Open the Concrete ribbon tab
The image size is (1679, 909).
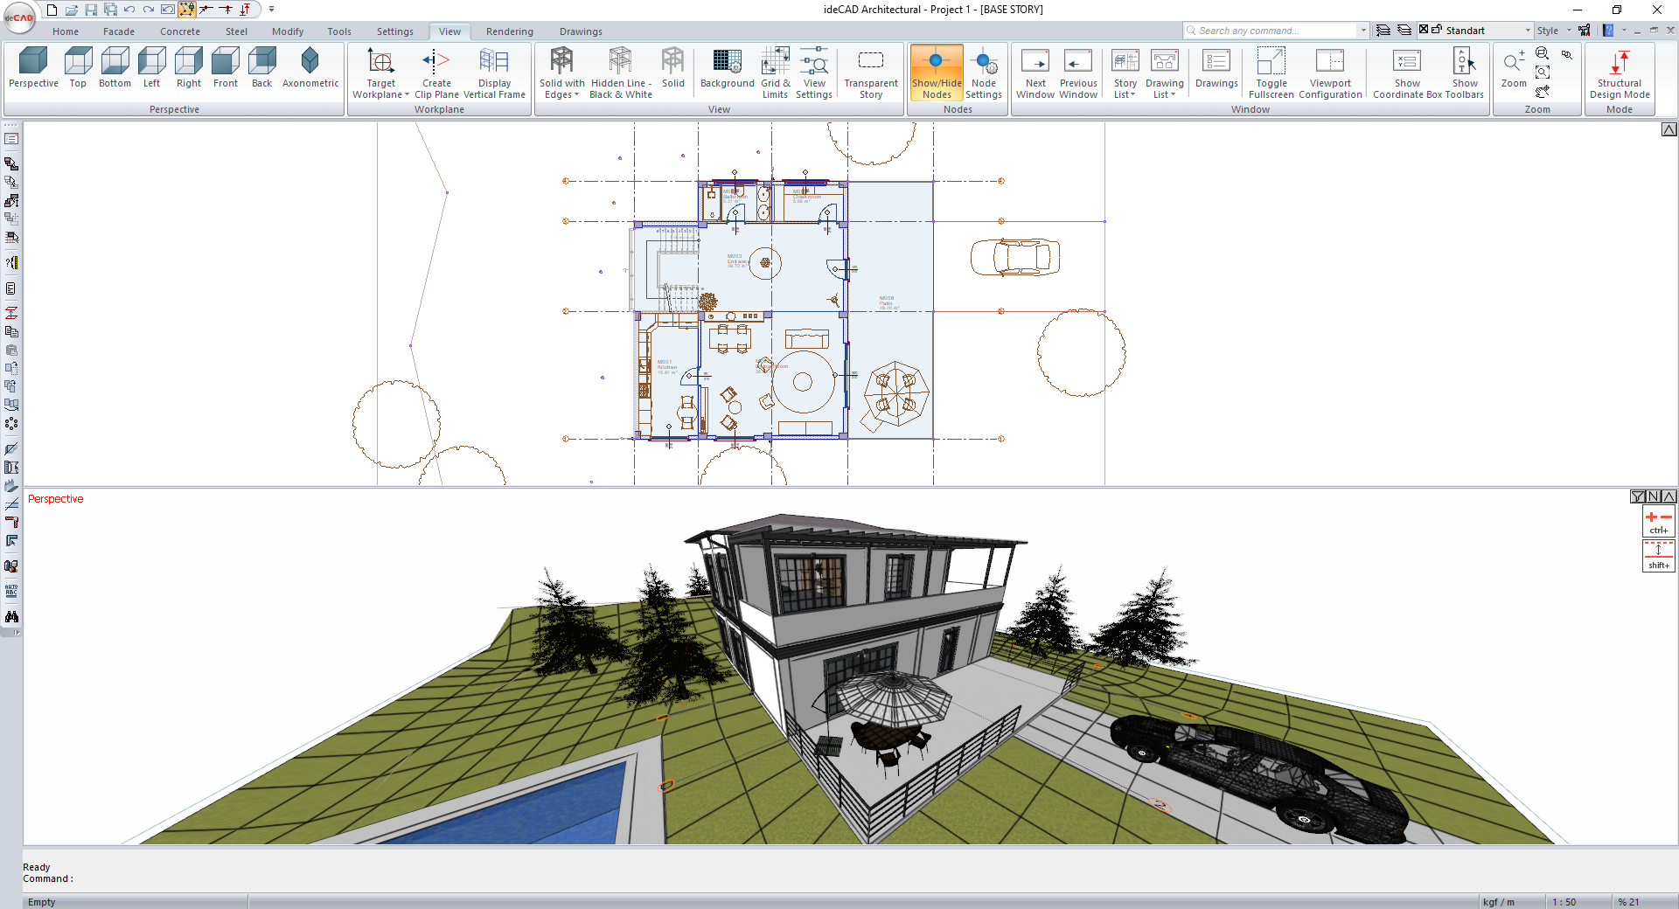click(180, 31)
